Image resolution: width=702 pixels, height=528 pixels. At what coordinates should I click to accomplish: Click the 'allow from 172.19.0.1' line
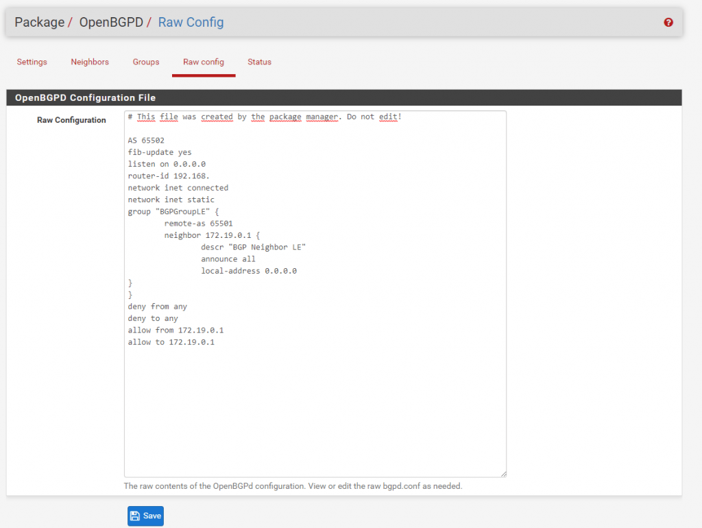[x=175, y=331]
